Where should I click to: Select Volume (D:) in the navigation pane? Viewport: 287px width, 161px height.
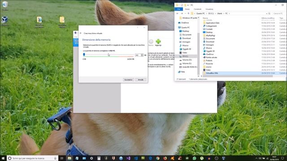coord(187,59)
